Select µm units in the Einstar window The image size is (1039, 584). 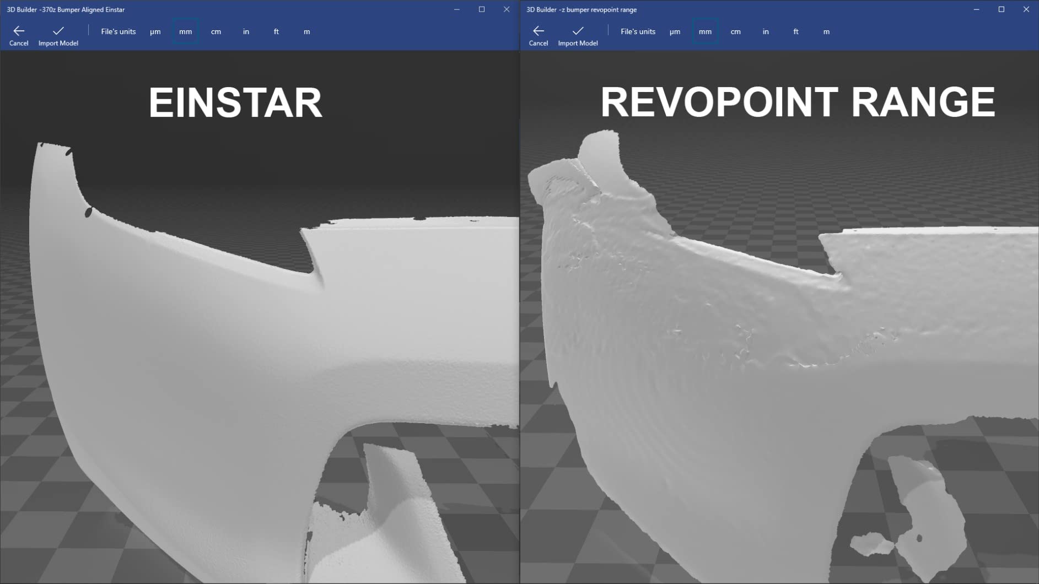[x=155, y=31]
